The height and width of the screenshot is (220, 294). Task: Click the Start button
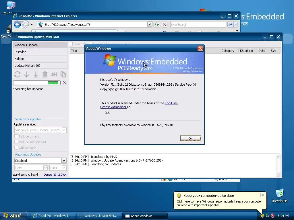pyautogui.click(x=13, y=216)
